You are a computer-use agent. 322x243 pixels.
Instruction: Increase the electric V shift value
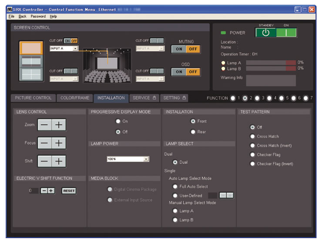coord(51,191)
